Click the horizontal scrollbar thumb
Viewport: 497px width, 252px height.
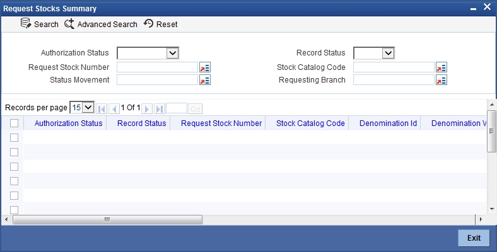pos(107,219)
